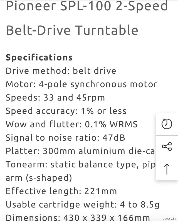Select the bold Specifications heading
The image size is (178, 222).
tap(39, 57)
